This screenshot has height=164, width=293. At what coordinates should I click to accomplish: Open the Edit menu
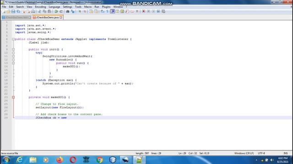pos(11,7)
